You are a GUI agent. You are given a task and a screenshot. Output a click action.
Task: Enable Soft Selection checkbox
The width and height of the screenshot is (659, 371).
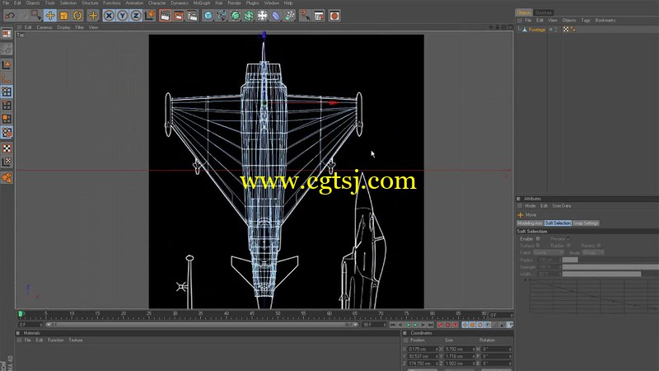point(538,239)
